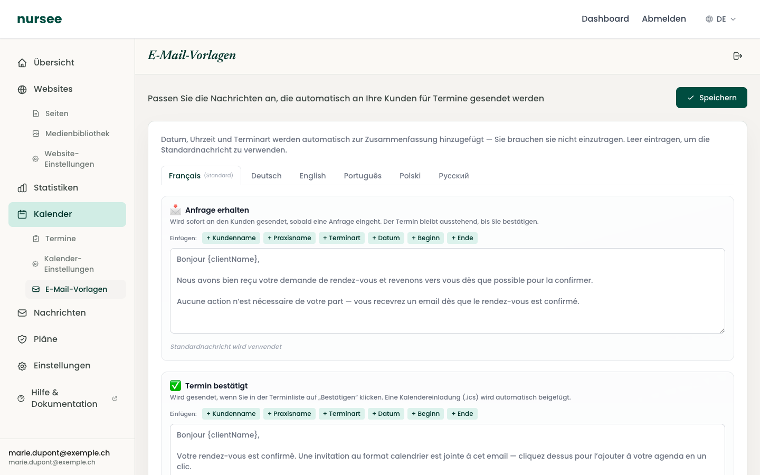This screenshot has height=475, width=760.
Task: Click the green check emoji by Termin bestätigt
Action: [176, 385]
